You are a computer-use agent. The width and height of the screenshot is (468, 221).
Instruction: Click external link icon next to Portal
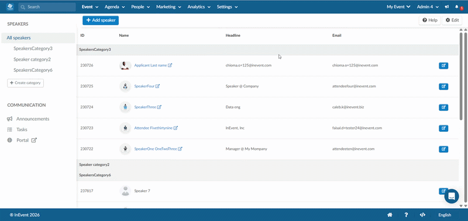click(x=34, y=140)
